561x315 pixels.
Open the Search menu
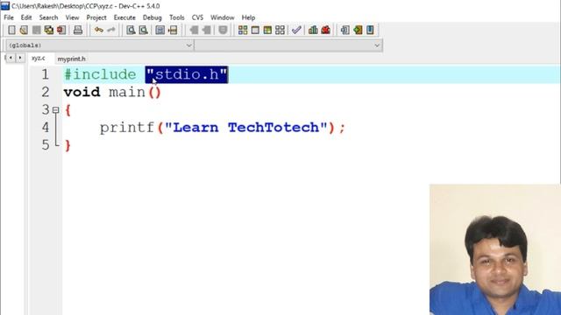[x=48, y=17]
